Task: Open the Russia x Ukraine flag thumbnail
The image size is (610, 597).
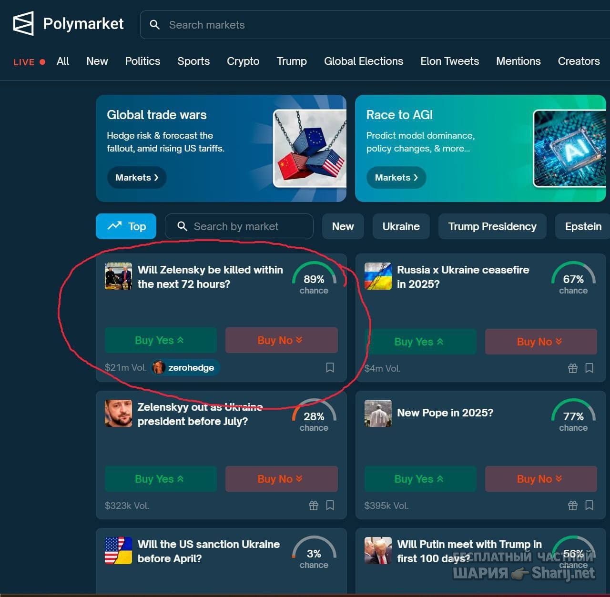Action: tap(378, 276)
